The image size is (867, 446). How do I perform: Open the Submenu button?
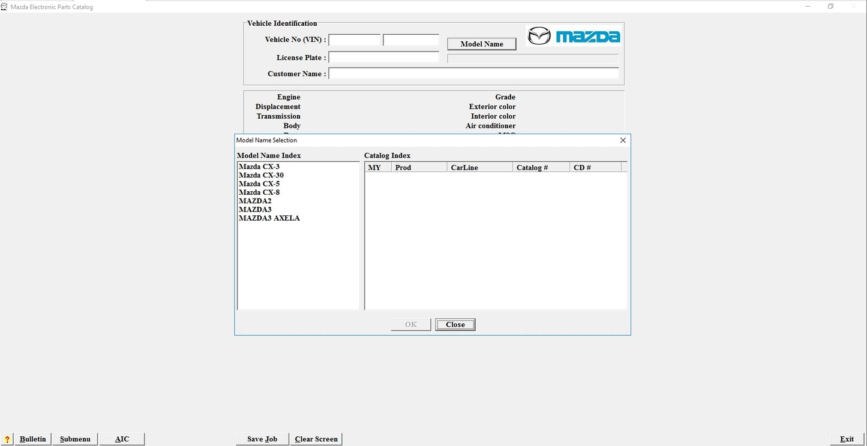[x=75, y=439]
